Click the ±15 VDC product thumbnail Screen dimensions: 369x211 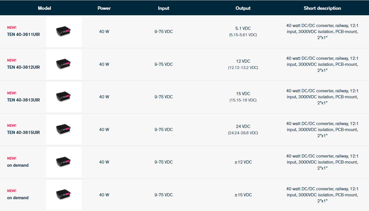tap(64, 195)
